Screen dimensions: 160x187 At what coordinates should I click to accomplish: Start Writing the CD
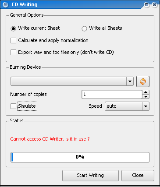[90, 176]
